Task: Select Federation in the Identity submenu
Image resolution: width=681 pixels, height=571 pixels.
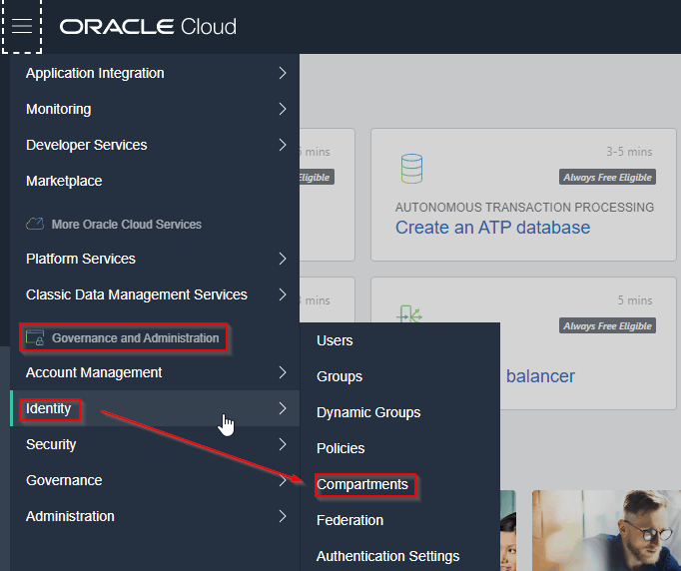Action: coord(349,520)
